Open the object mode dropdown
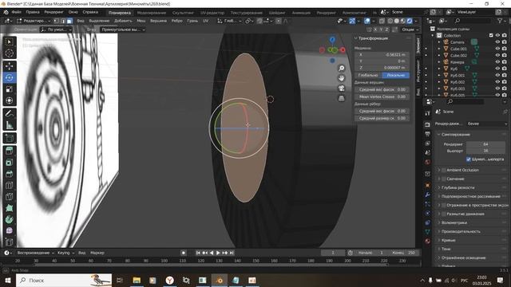The height and width of the screenshot is (287, 511). pos(34,21)
